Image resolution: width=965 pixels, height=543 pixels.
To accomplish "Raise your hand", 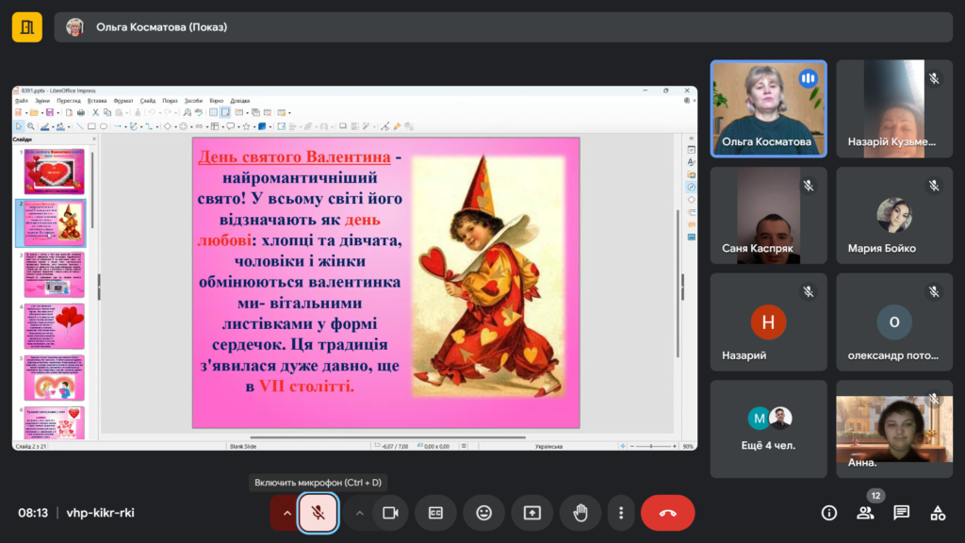I will coord(581,513).
